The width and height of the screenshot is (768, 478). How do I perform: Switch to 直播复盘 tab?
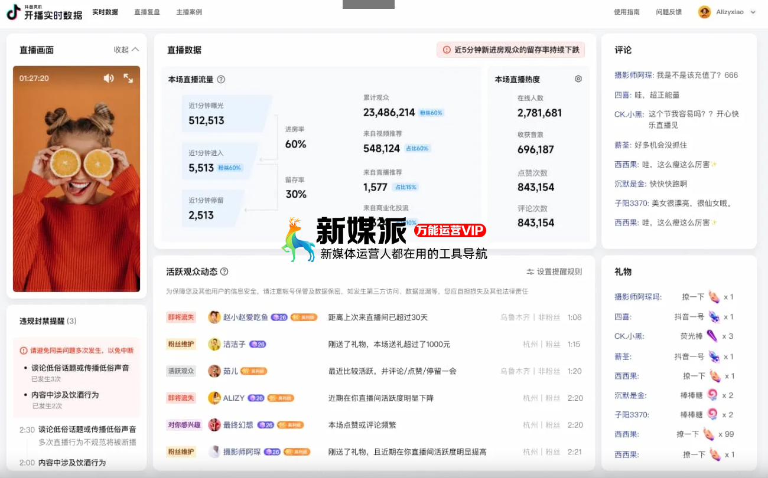click(x=147, y=12)
